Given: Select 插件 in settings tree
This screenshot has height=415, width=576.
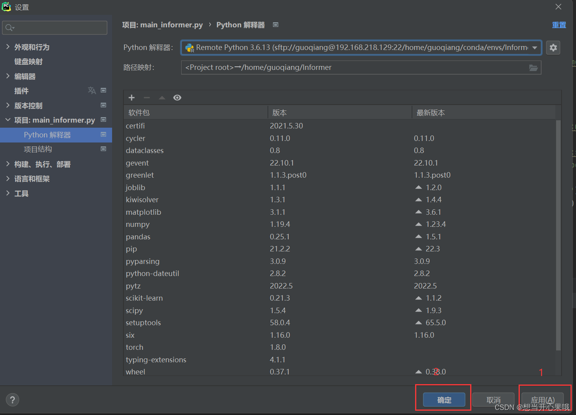Looking at the screenshot, I should [21, 91].
